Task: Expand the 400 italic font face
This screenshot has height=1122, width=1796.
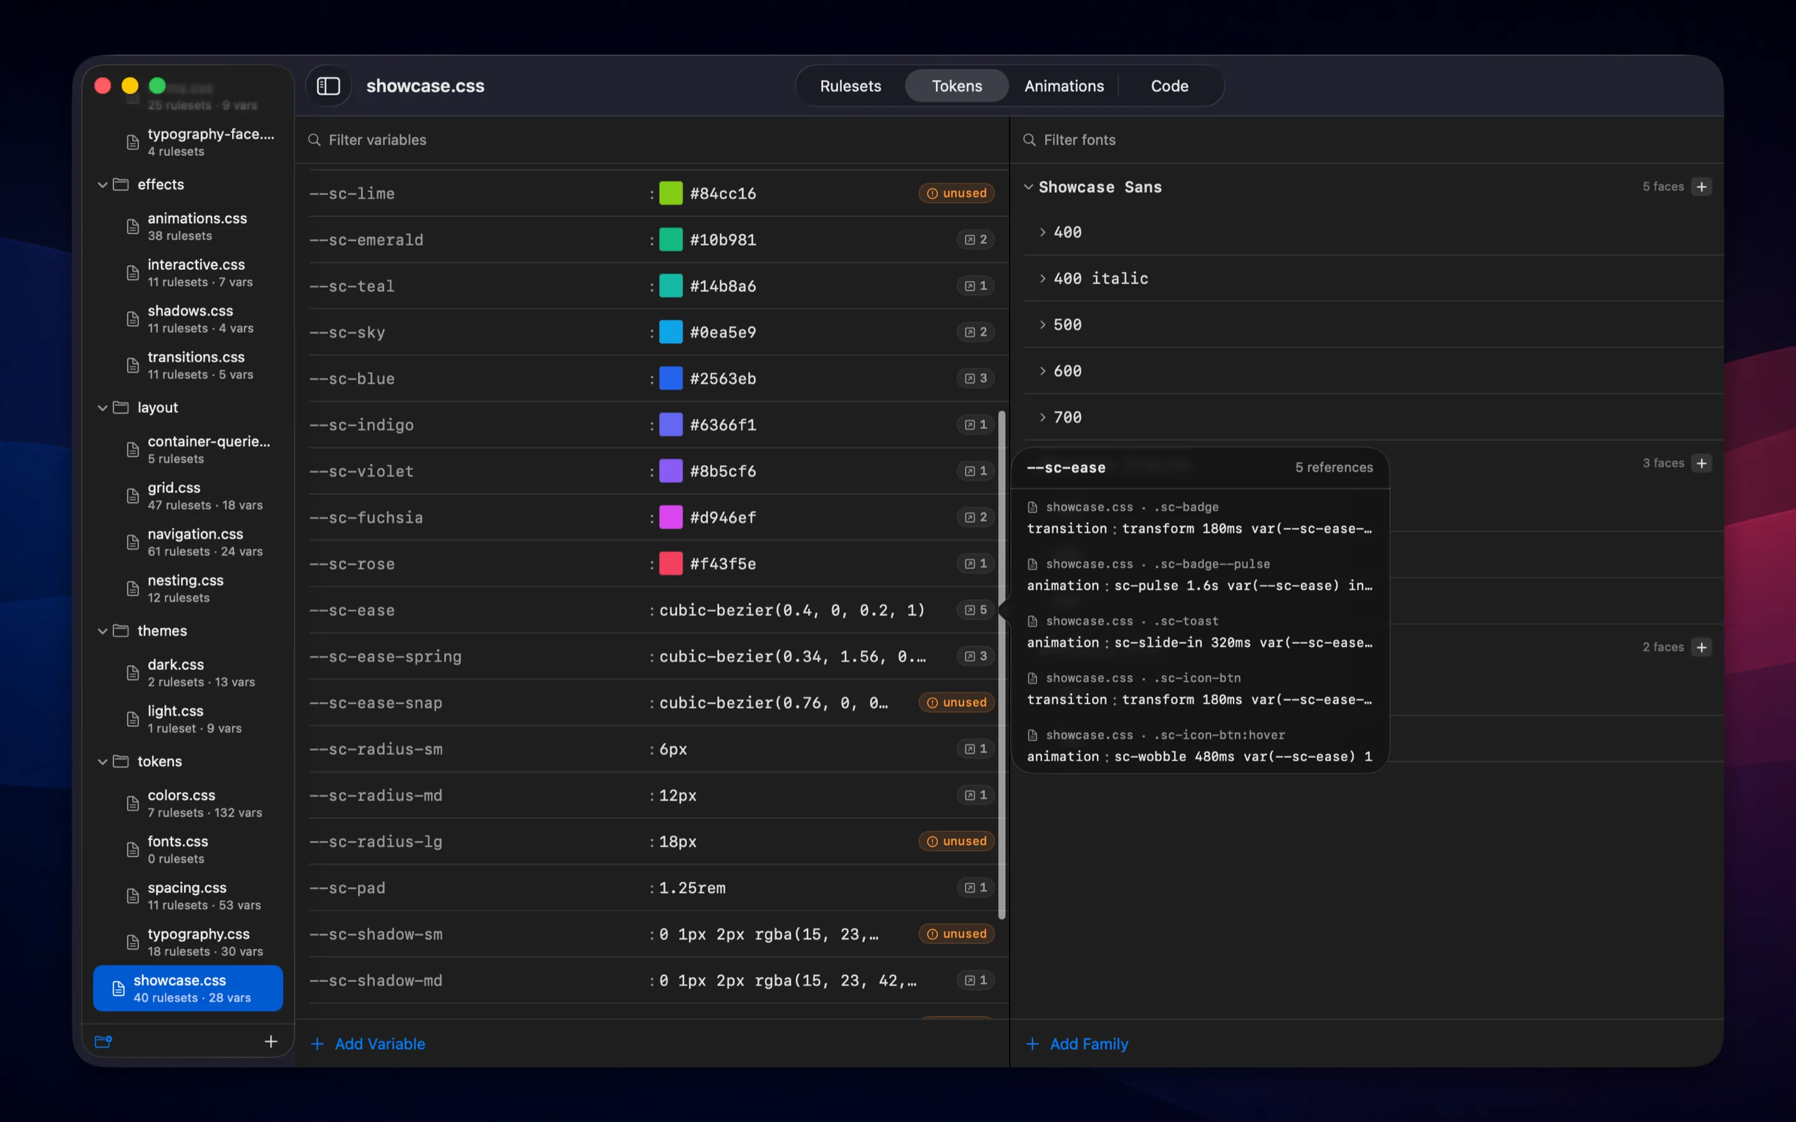Action: click(1043, 278)
